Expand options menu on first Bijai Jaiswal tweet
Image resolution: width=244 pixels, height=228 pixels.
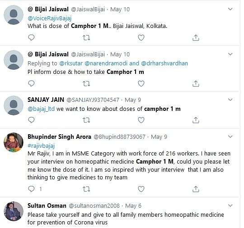click(x=230, y=9)
